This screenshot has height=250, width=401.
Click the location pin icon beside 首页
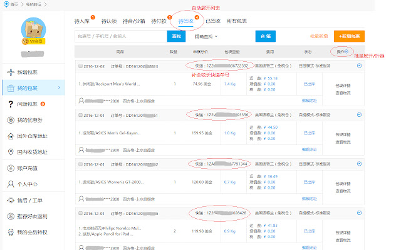(x=6, y=4)
